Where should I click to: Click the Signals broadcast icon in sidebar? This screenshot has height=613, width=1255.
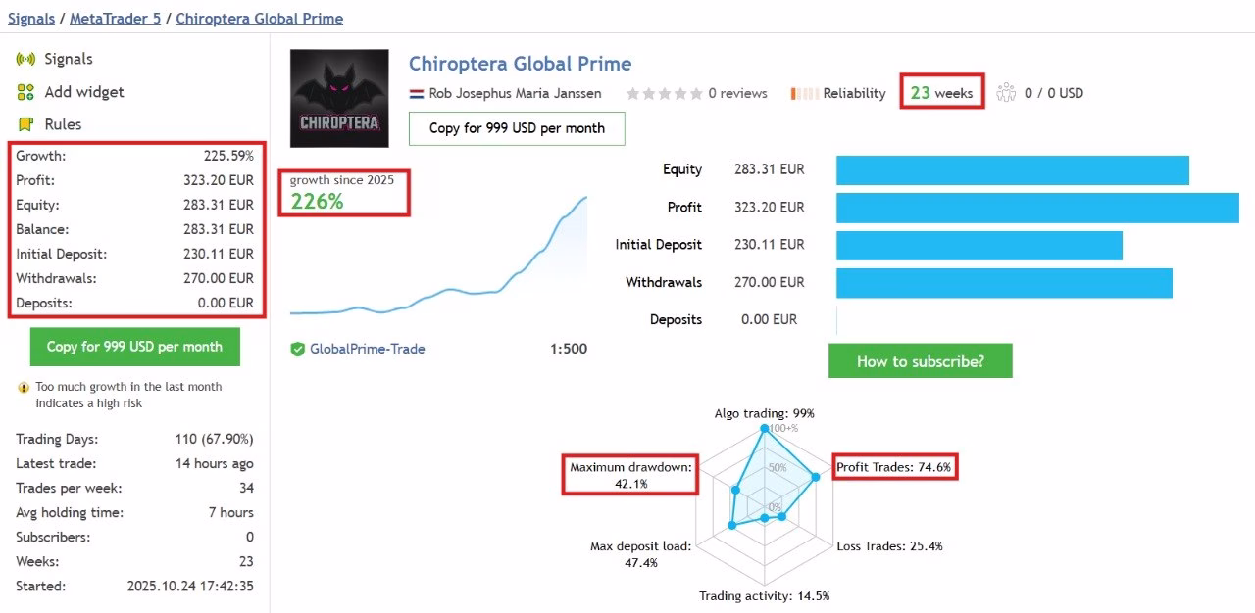coord(25,60)
